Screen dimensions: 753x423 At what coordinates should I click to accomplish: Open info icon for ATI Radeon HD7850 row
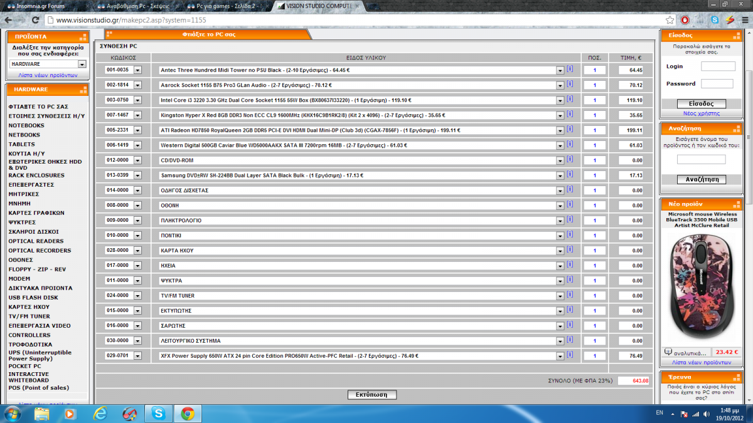pos(570,129)
